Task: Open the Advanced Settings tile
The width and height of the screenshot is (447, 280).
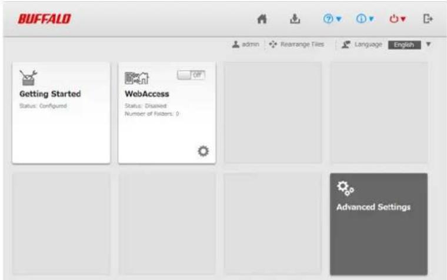Action: point(379,224)
